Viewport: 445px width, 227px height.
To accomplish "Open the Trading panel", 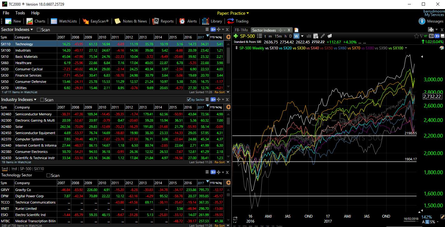I will [238, 21].
